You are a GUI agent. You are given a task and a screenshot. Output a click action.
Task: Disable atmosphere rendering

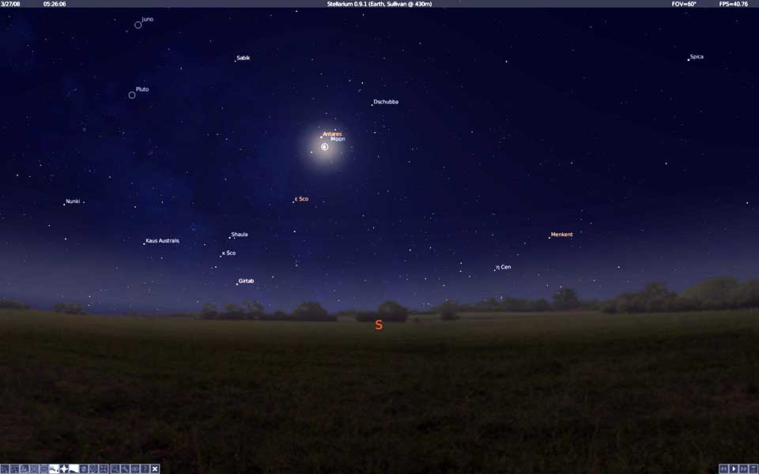tap(74, 468)
